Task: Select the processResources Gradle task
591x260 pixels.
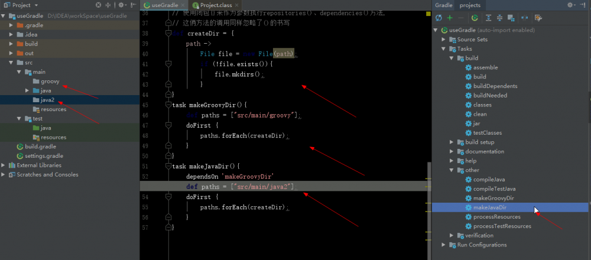Action: point(497,217)
